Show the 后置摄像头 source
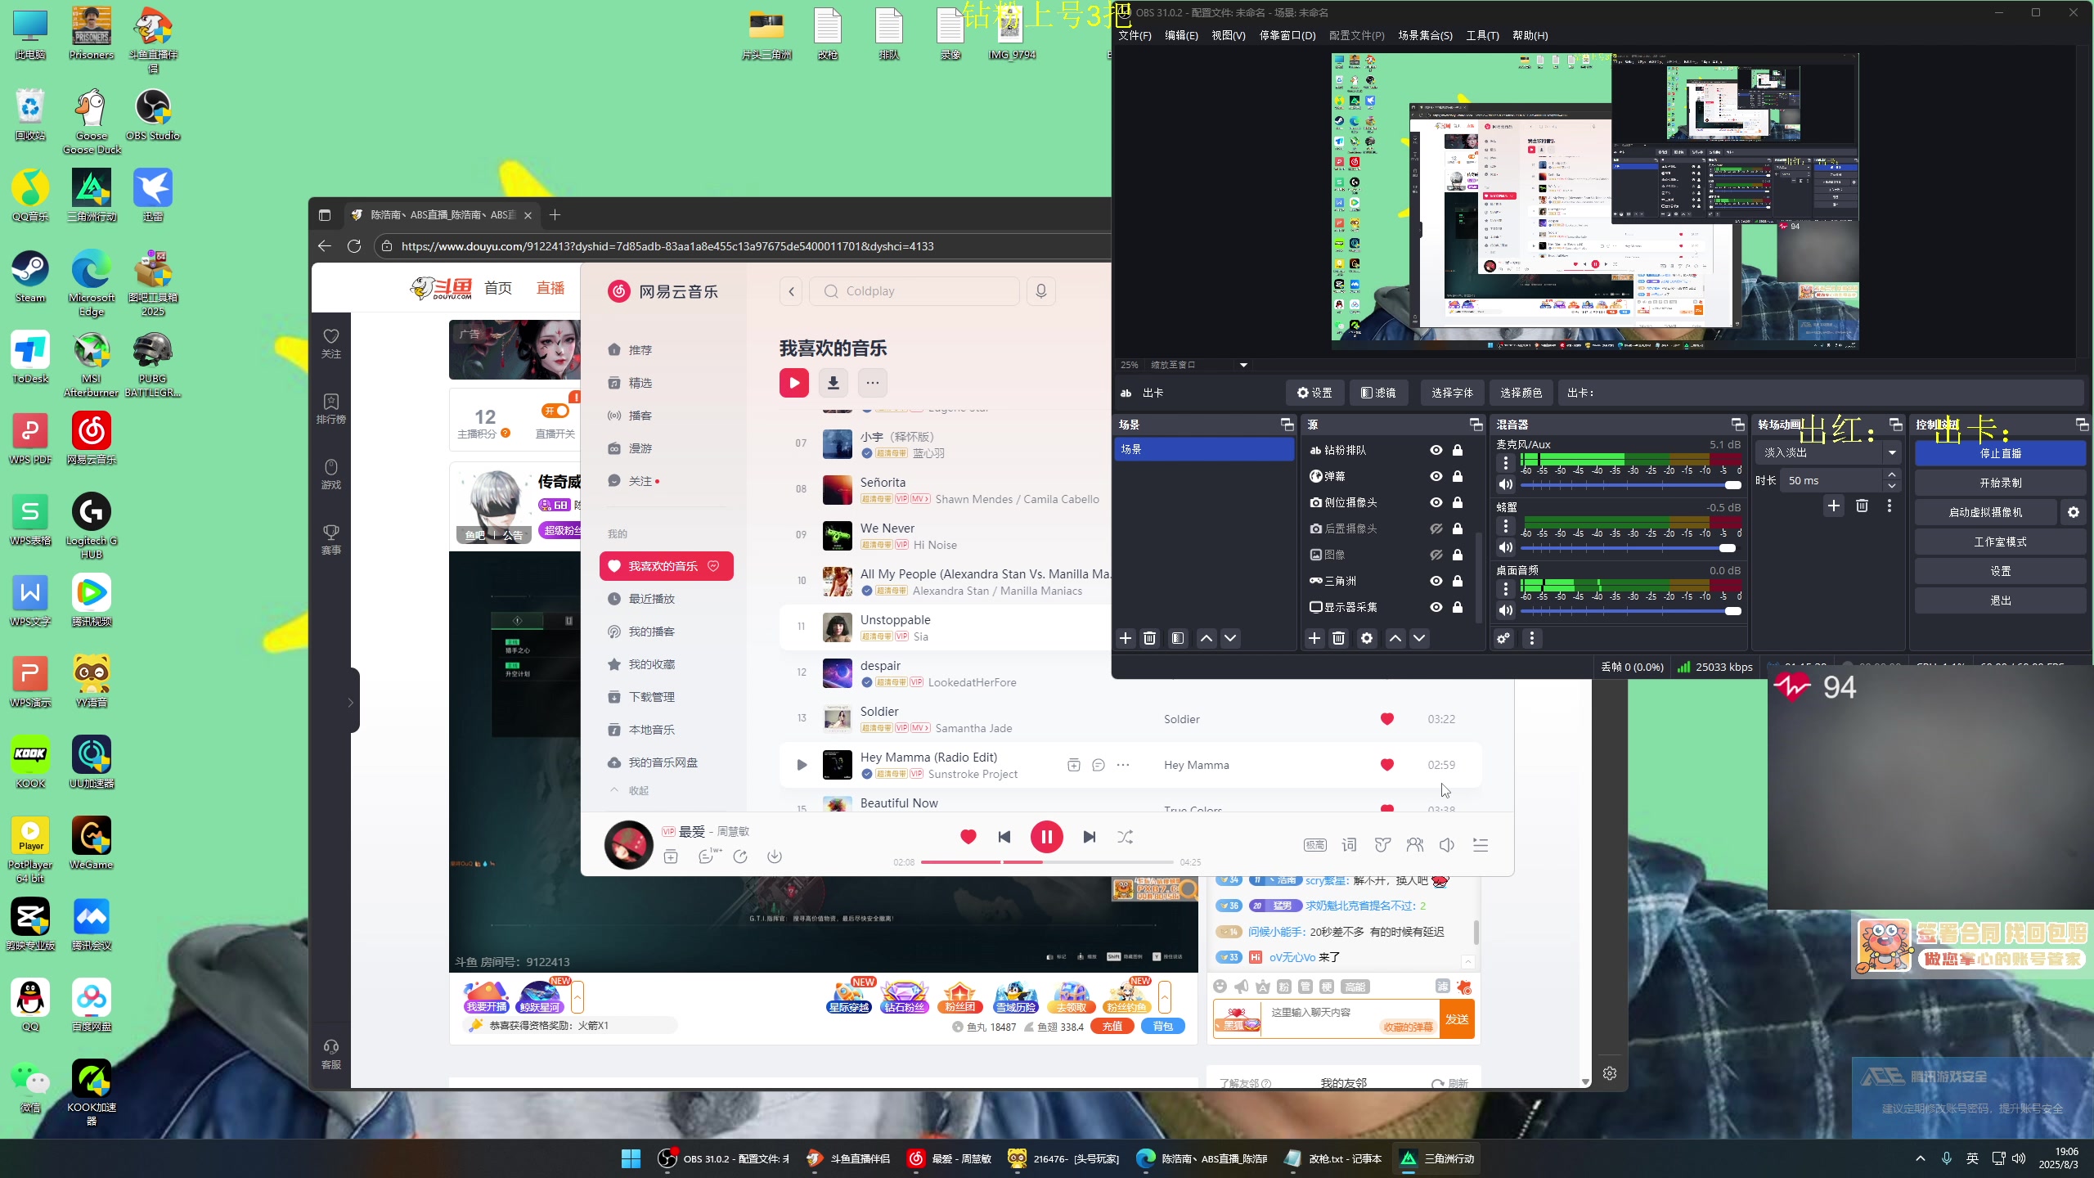2094x1178 pixels. pos(1436,528)
